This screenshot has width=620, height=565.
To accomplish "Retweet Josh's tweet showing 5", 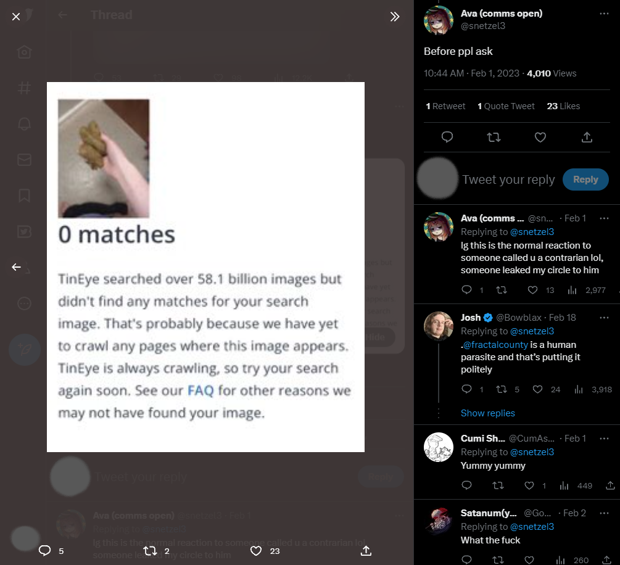I will click(502, 389).
